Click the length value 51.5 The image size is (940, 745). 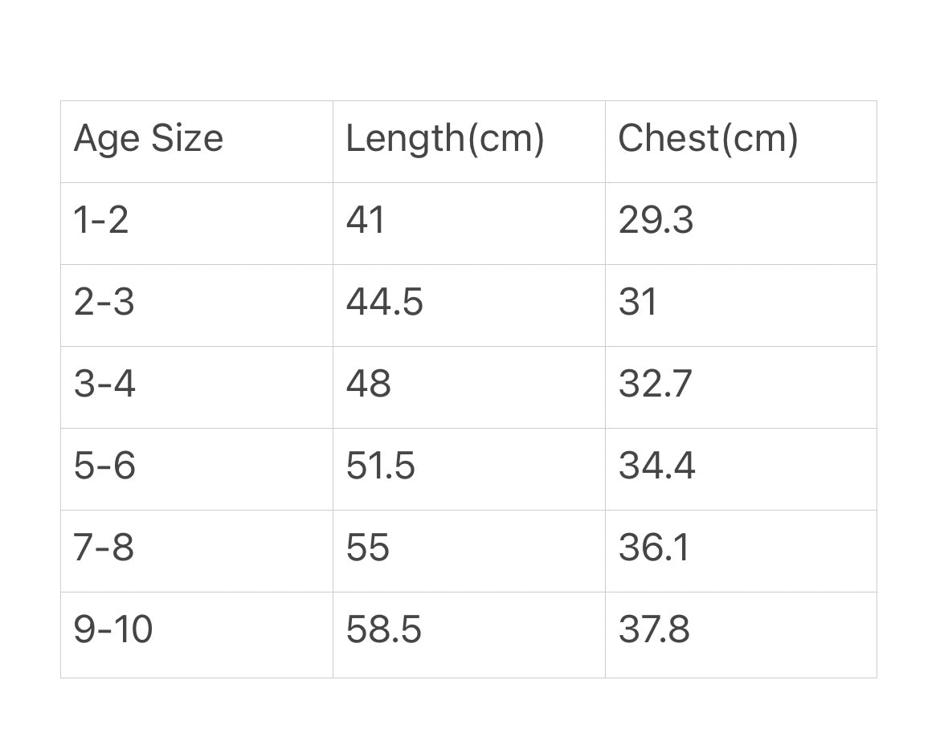pos(380,466)
